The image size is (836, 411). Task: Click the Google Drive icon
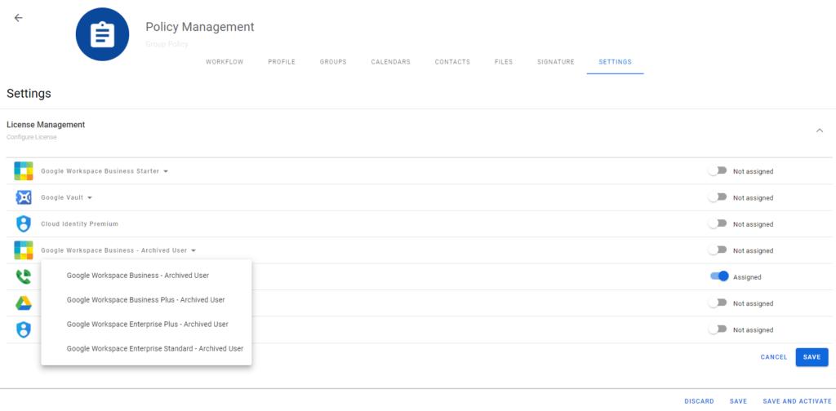point(24,303)
